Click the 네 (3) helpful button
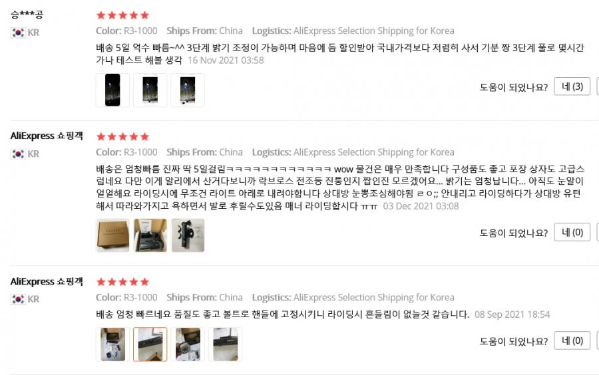Viewport: 599px width, 375px height. (572, 86)
